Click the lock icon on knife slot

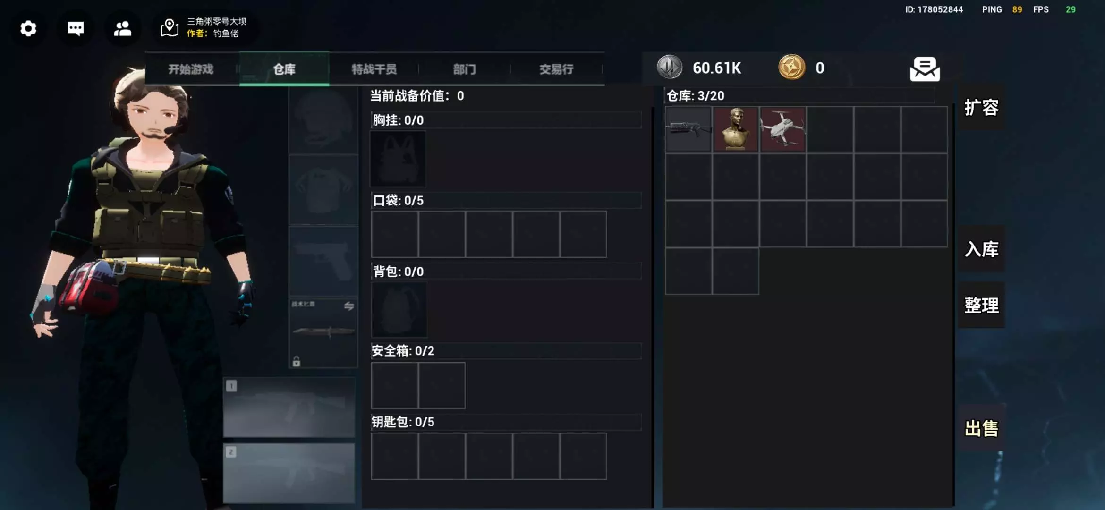tap(296, 362)
